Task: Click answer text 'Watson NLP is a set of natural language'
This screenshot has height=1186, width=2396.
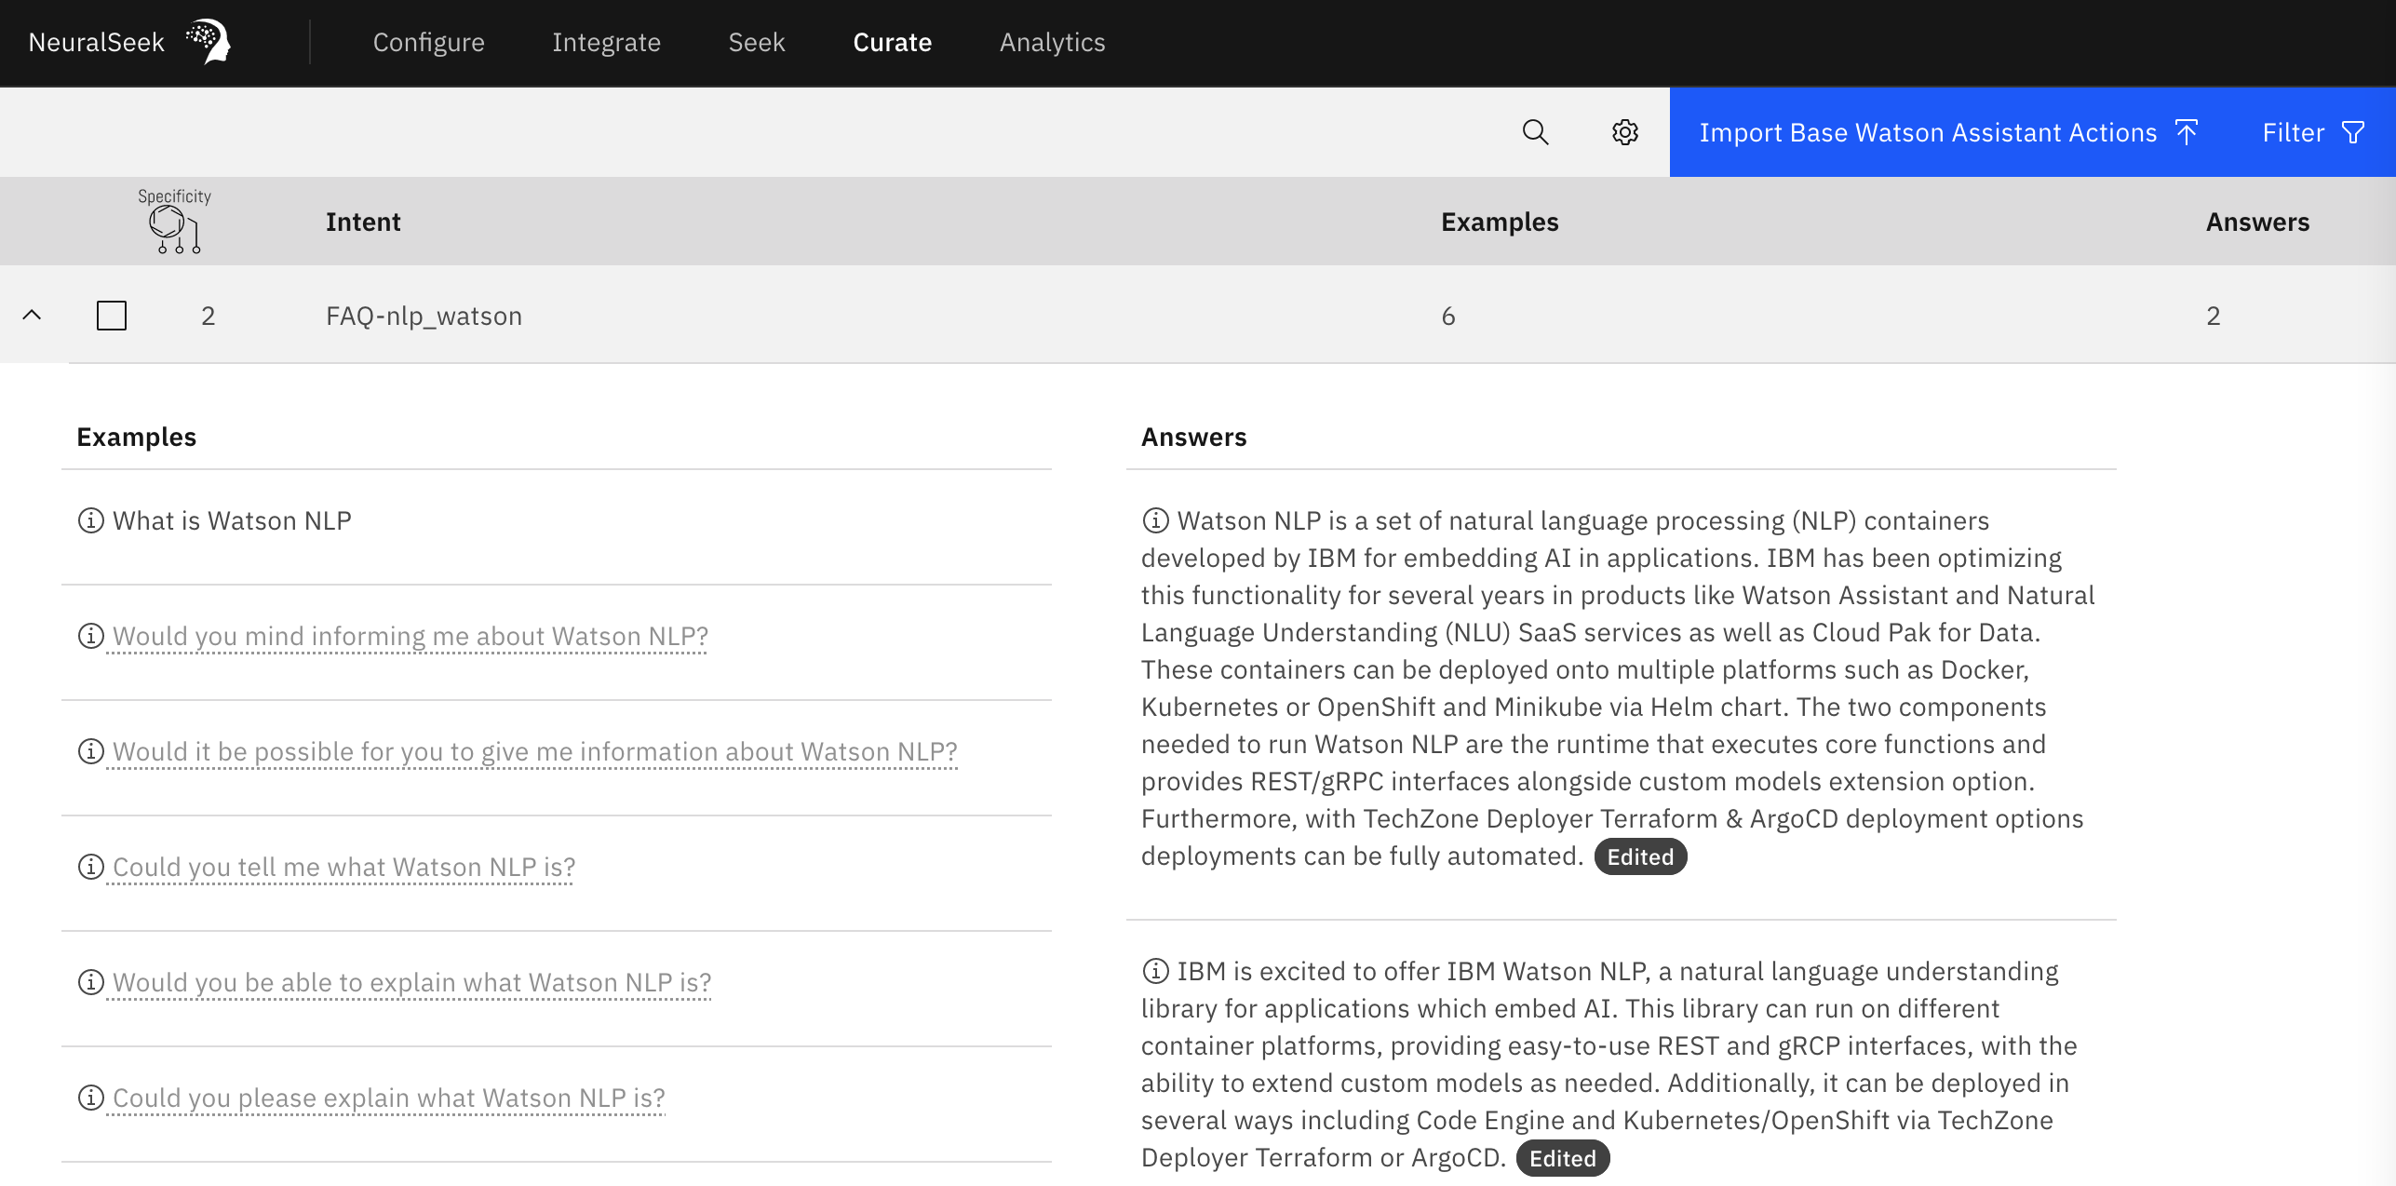Action: click(1619, 688)
